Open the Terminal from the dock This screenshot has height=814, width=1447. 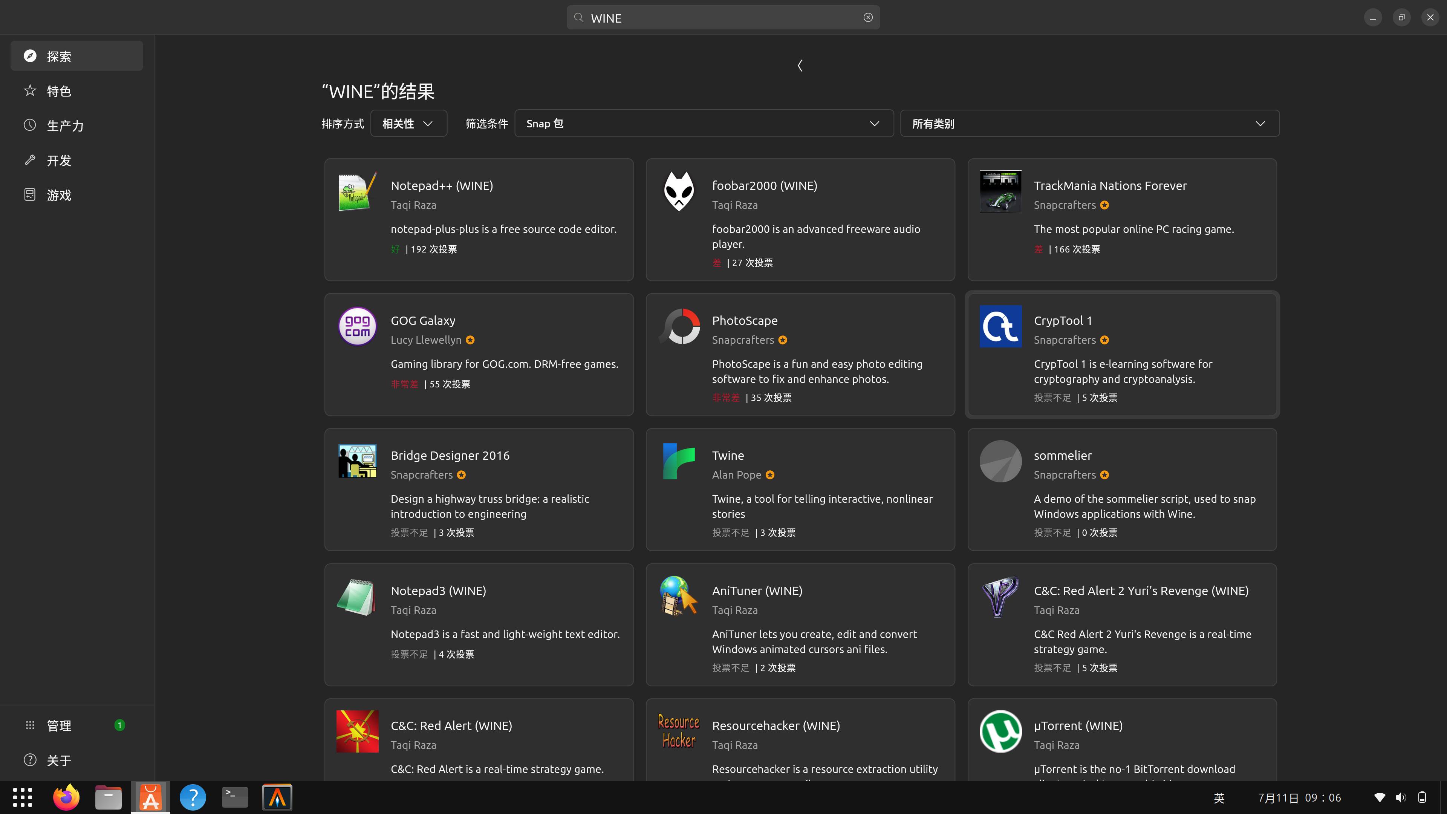pyautogui.click(x=235, y=797)
